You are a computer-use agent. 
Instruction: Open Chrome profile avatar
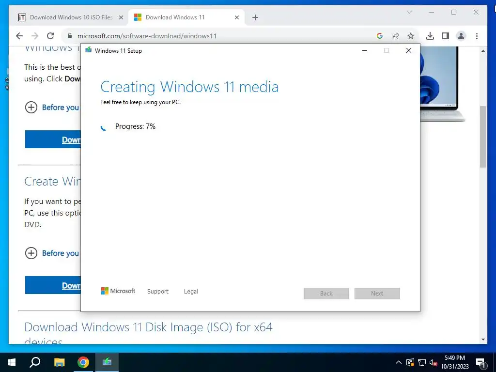click(461, 36)
